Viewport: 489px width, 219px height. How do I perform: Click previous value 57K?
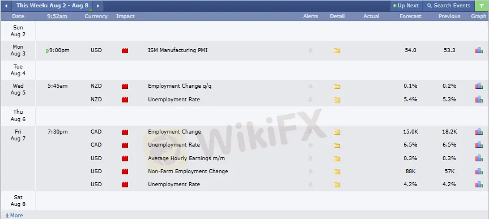point(449,171)
